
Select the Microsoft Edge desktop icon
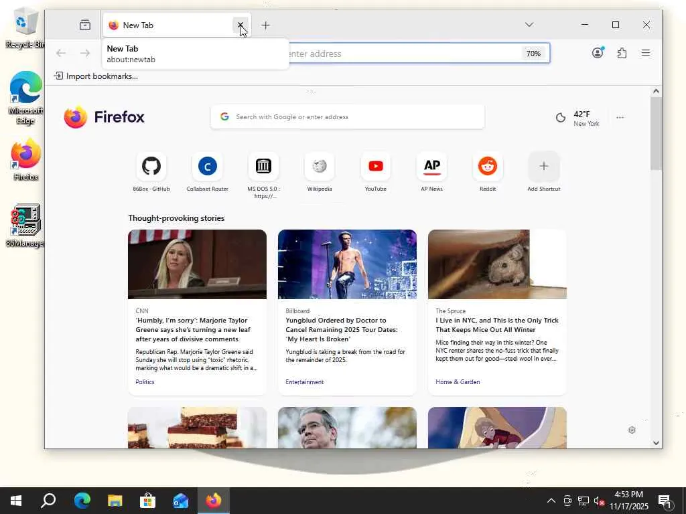[25, 98]
